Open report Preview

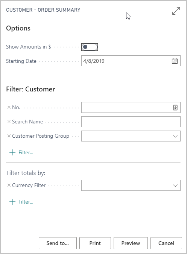pos(131,243)
